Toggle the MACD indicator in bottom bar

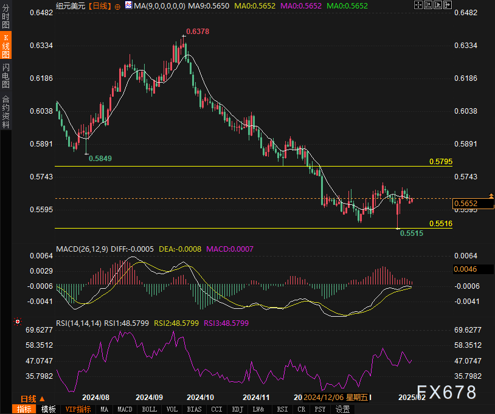(x=124, y=409)
